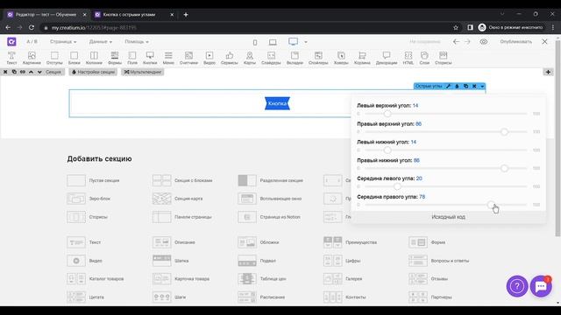
Task: Select the Поля tool in the toolbar
Action: click(132, 58)
